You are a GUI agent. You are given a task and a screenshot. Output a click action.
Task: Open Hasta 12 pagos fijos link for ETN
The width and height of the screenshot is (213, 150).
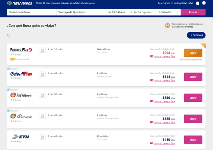[x=165, y=143]
